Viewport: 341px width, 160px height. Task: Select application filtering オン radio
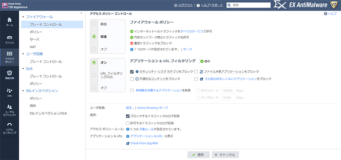click(x=94, y=62)
